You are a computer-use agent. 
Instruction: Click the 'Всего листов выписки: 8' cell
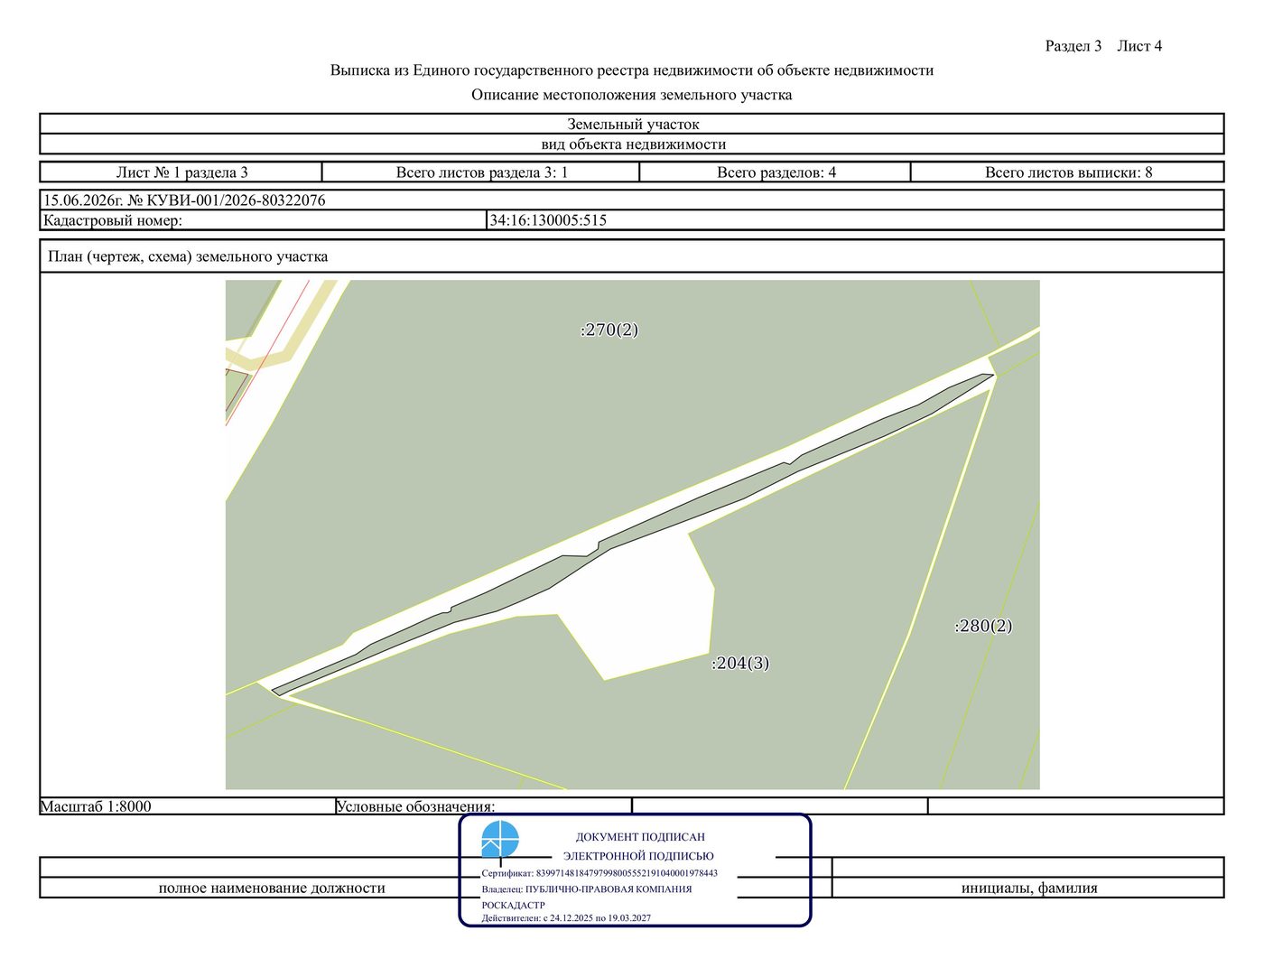click(1067, 172)
